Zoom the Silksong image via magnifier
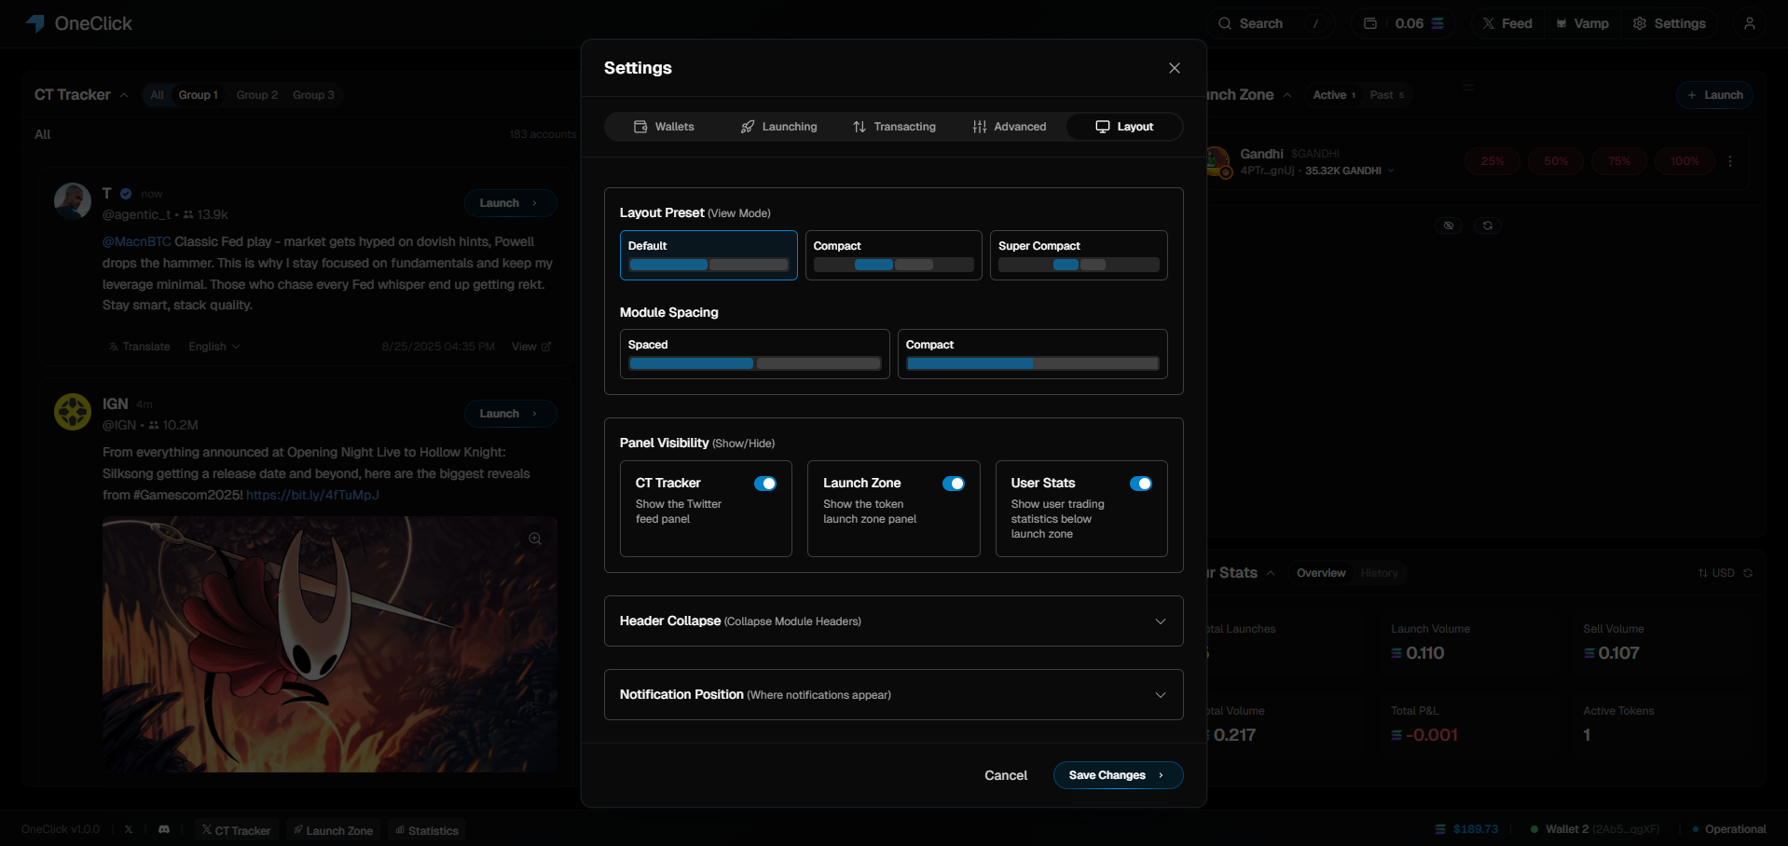 click(x=535, y=539)
